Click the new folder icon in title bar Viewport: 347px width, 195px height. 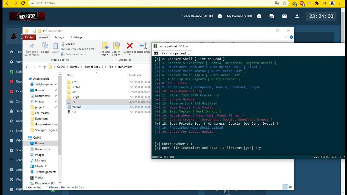click(x=39, y=31)
